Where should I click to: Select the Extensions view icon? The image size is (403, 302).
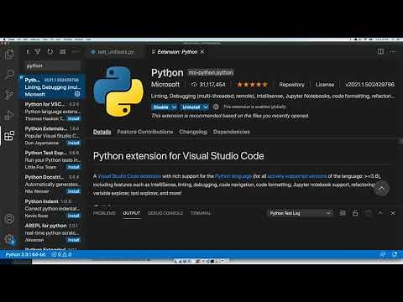tap(9, 136)
